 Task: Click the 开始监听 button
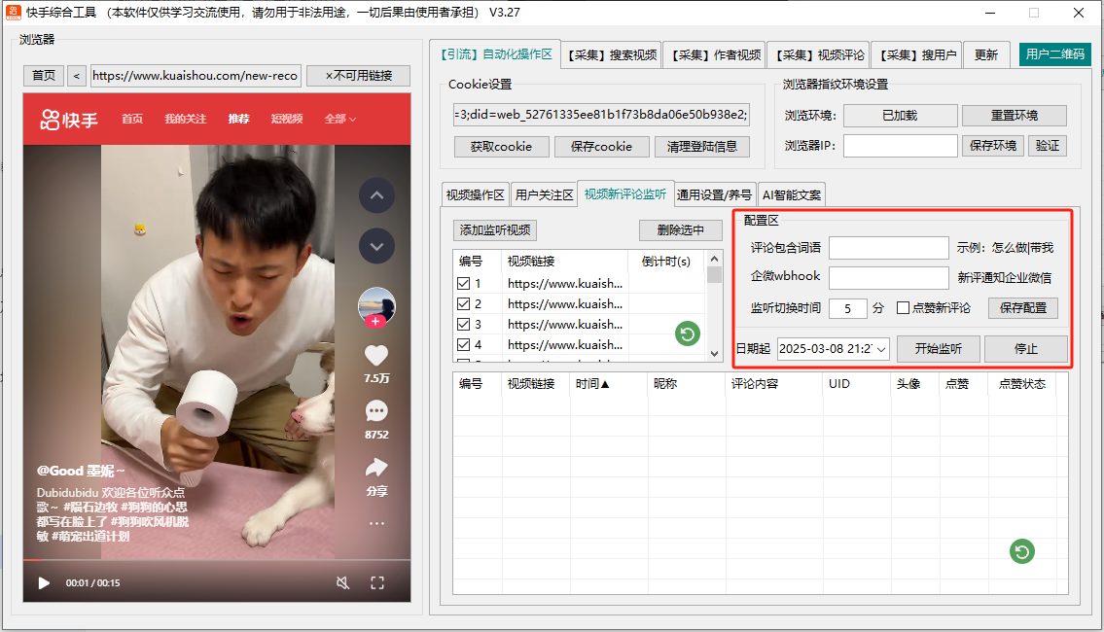938,349
